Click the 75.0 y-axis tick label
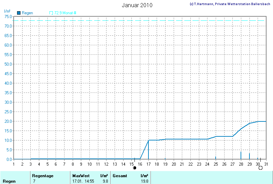 tap(8, 16)
